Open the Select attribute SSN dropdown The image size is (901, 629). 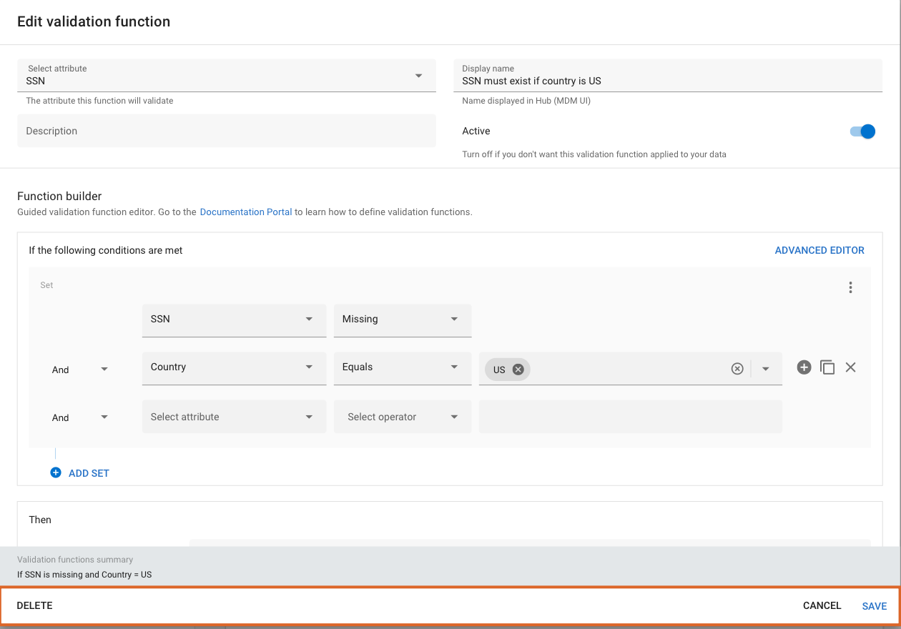click(x=227, y=75)
